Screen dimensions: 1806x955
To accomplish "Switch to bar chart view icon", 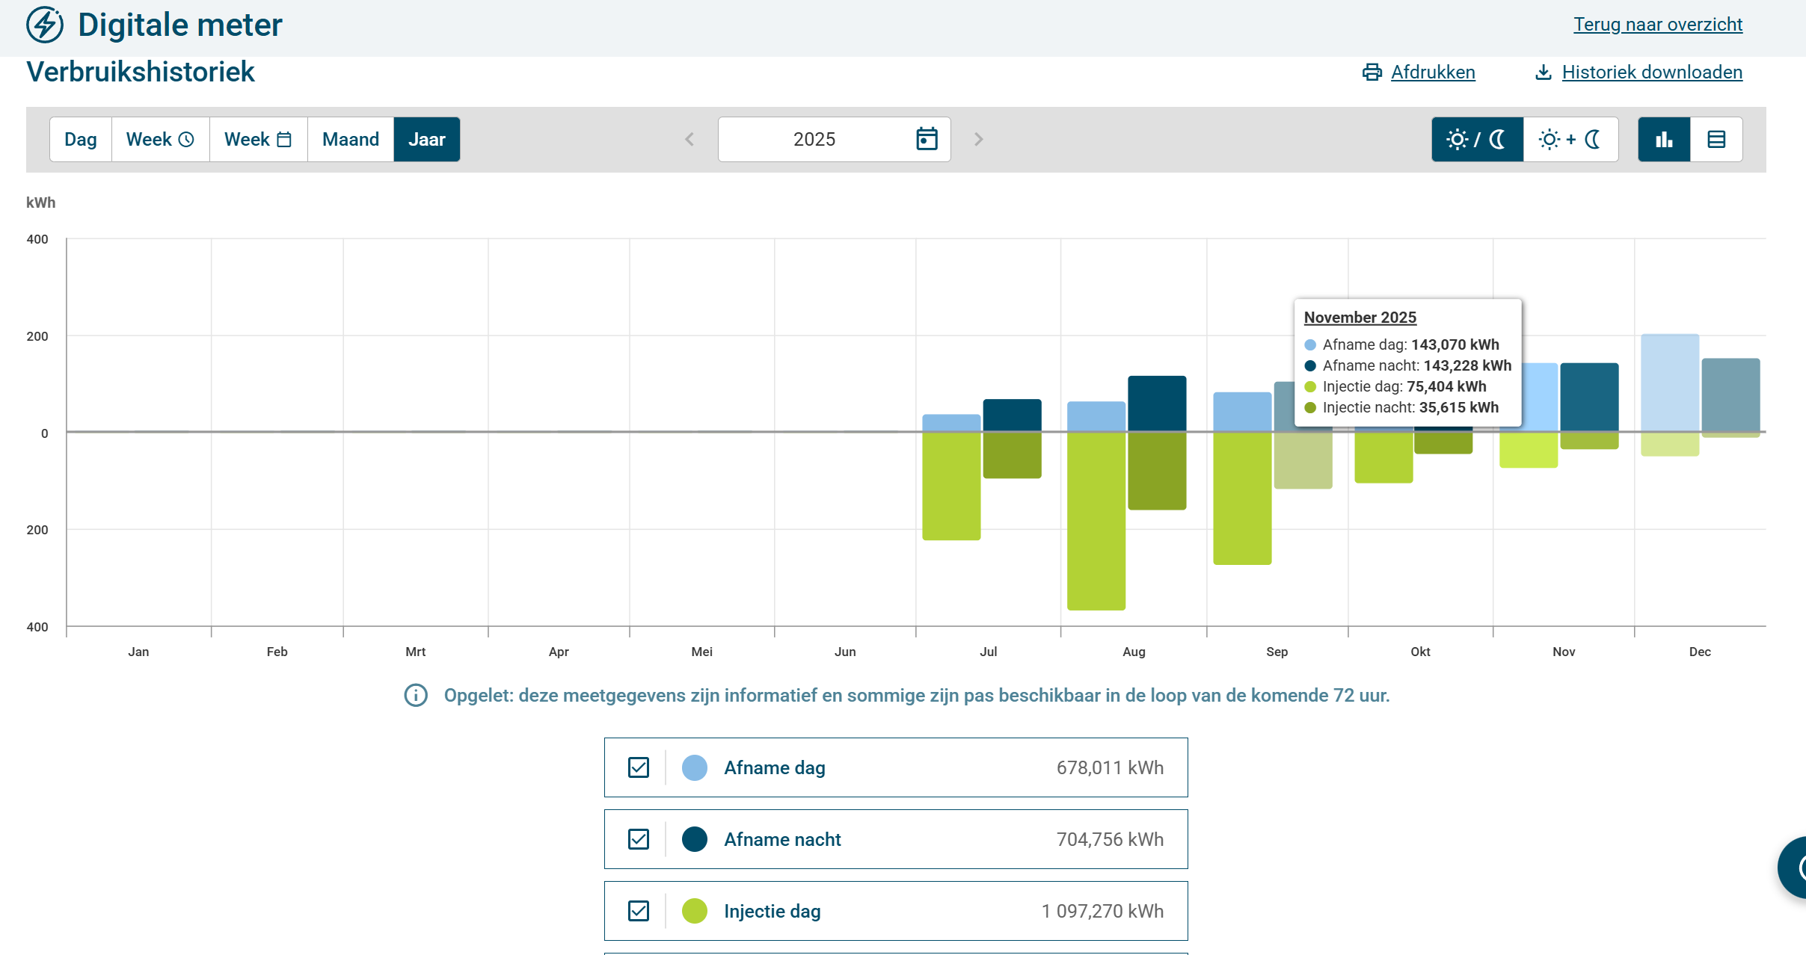I will point(1664,140).
